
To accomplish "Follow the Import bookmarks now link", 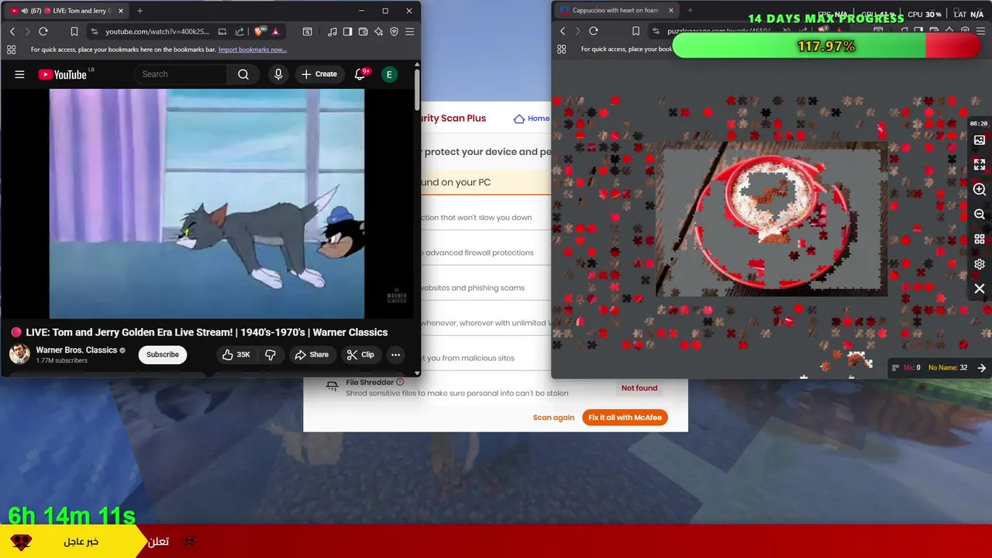I will click(x=253, y=50).
